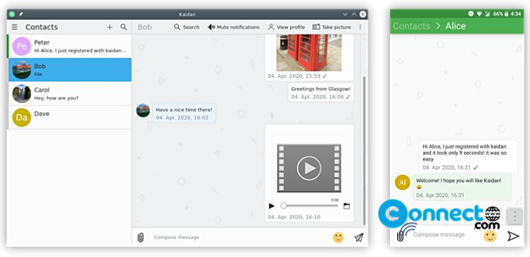
Task: Click Welcome message bubble on mobile
Action: [x=462, y=188]
